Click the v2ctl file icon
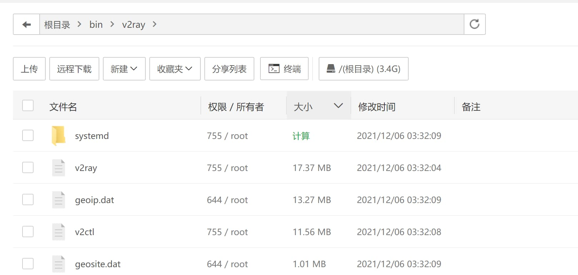Image resolution: width=578 pixels, height=275 pixels. tap(59, 232)
